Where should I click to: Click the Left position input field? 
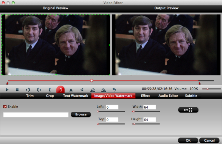click(x=112, y=107)
